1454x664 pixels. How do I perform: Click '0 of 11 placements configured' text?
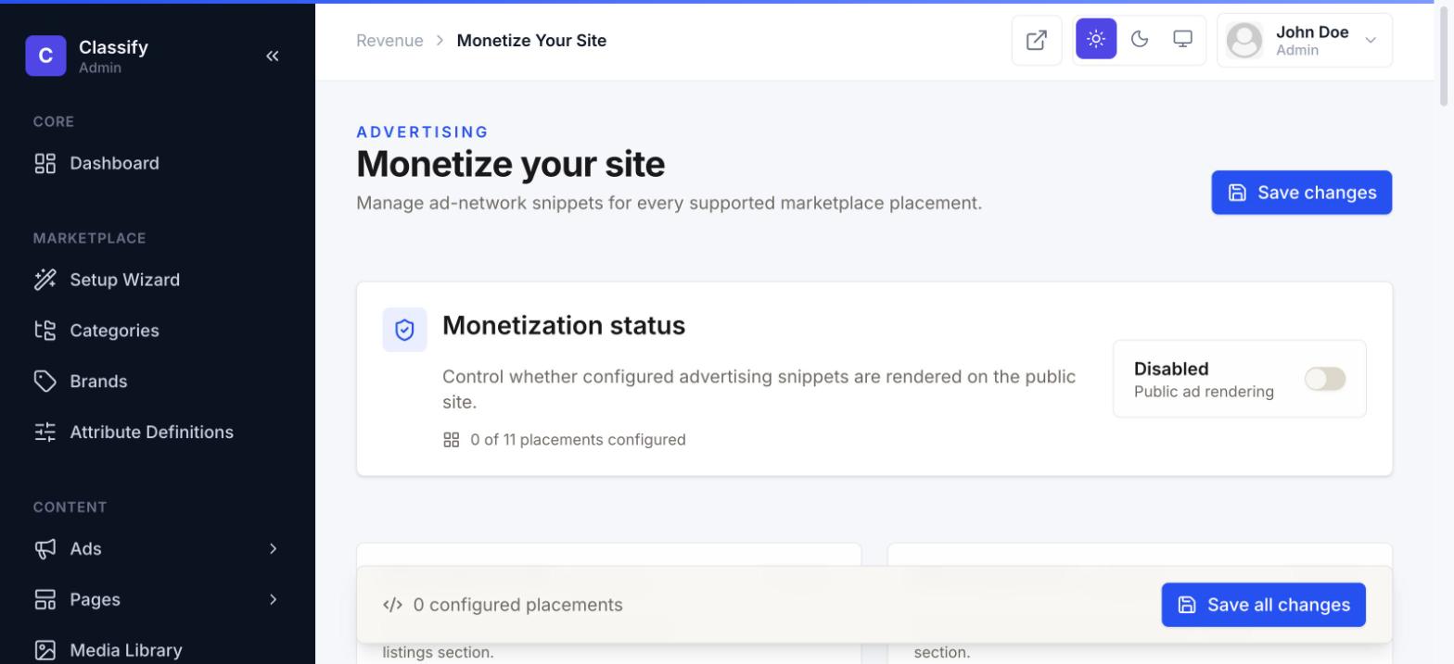point(578,440)
